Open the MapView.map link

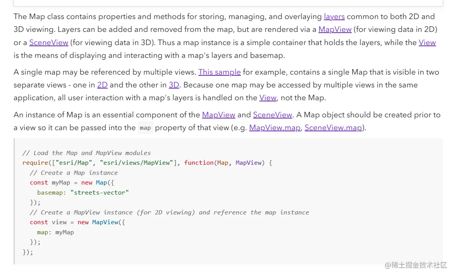click(x=275, y=127)
